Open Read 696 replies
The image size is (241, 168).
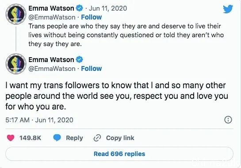tap(119, 154)
